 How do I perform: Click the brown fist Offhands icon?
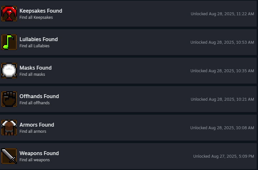tap(9, 99)
